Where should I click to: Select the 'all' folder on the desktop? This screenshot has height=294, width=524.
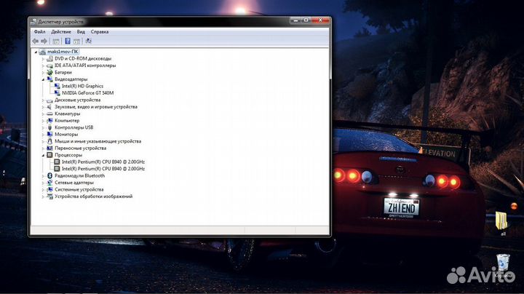pos(502,223)
